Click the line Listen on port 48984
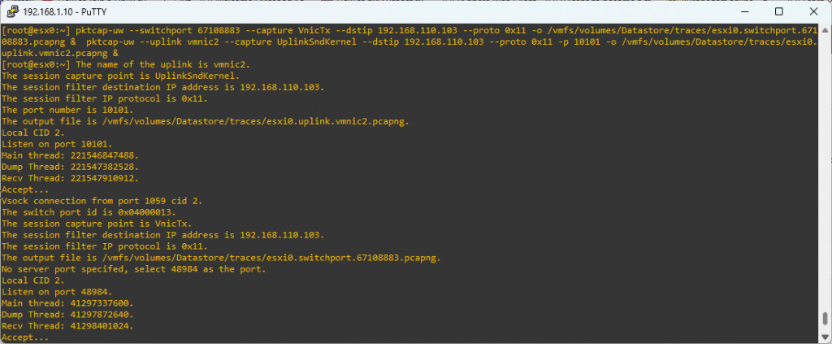The image size is (832, 344). coord(58,292)
